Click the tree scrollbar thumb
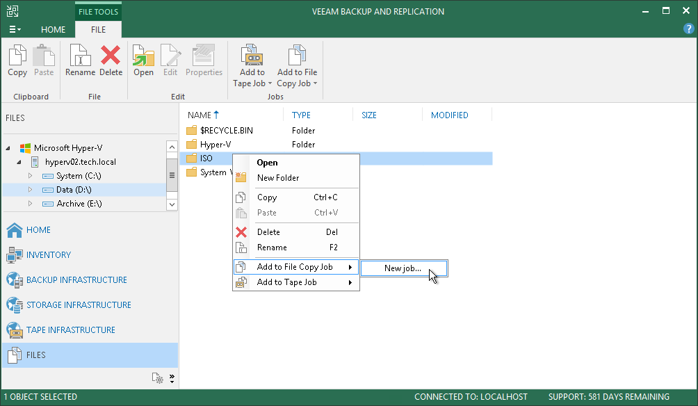698x406 pixels. coord(172,175)
